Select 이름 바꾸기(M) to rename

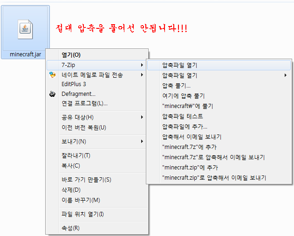97,200
